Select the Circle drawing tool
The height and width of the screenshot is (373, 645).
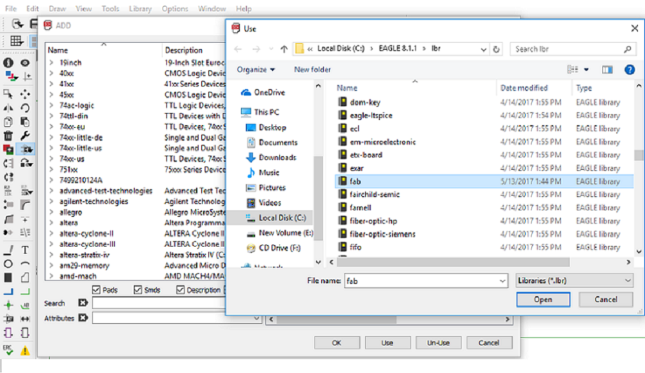[8, 264]
